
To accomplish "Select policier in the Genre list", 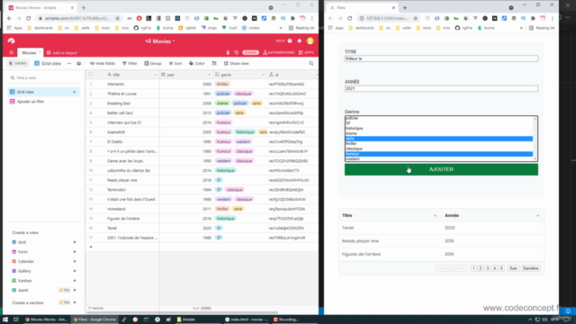I will point(439,118).
